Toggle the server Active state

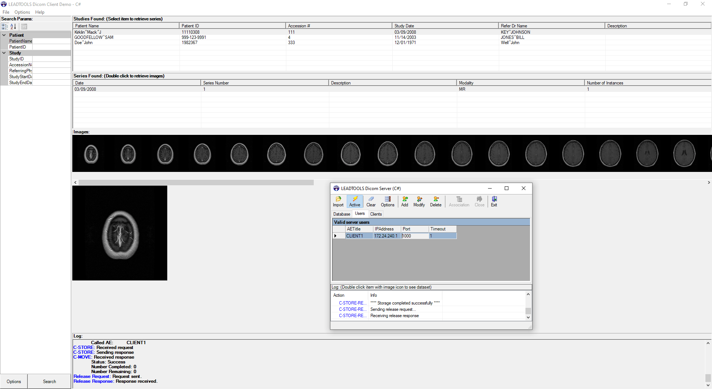355,202
